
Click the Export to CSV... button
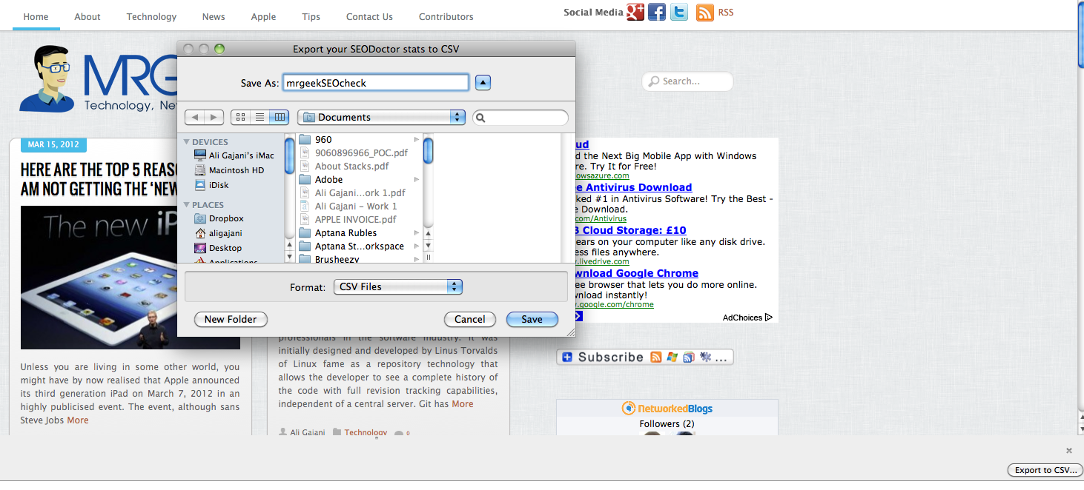tap(1045, 470)
